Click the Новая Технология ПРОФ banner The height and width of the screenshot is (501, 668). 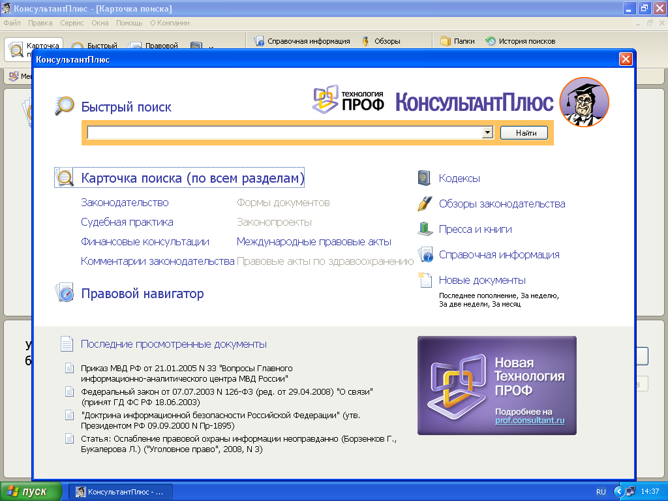(496, 385)
